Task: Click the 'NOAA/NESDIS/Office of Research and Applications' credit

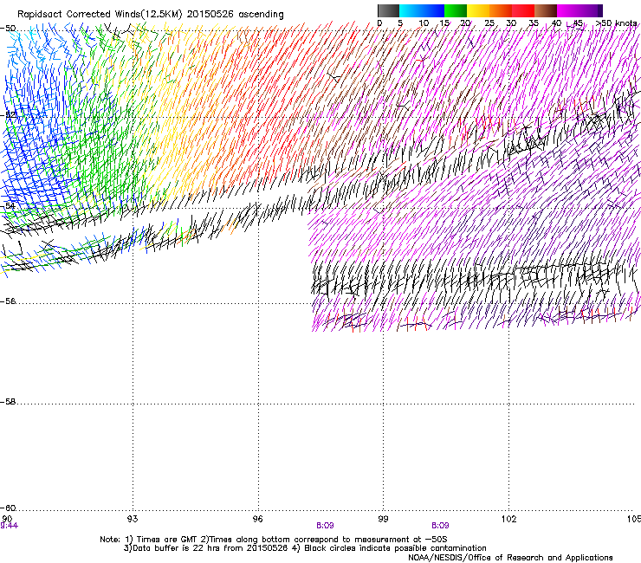Action: [510, 558]
